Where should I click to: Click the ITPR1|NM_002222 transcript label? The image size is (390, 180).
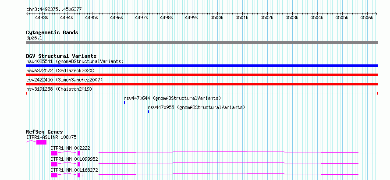71,148
